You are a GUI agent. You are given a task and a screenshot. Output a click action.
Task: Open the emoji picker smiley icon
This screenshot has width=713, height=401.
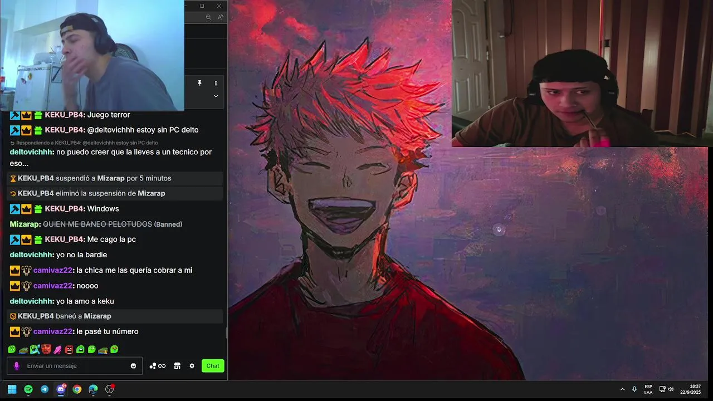(133, 366)
